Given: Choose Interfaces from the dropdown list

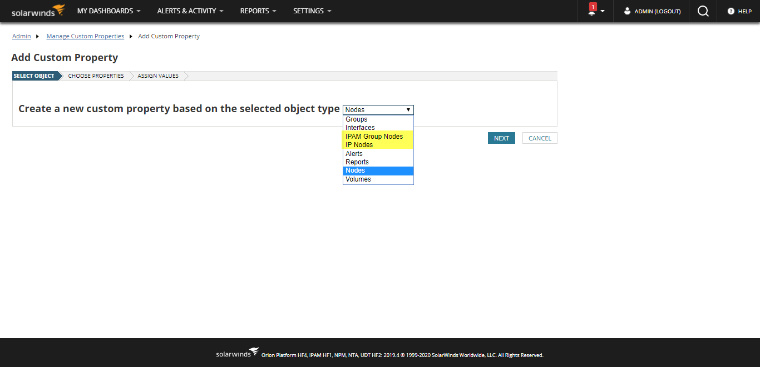Looking at the screenshot, I should (378, 128).
